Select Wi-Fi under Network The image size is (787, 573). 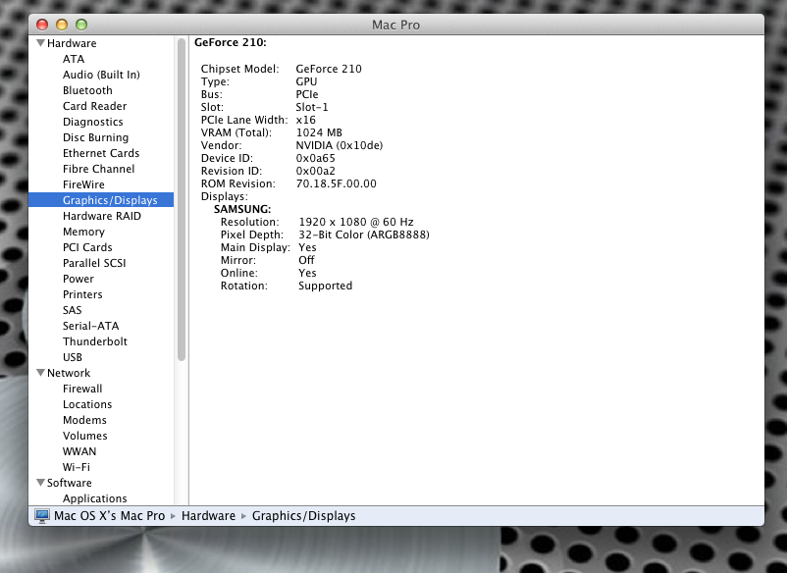click(77, 467)
